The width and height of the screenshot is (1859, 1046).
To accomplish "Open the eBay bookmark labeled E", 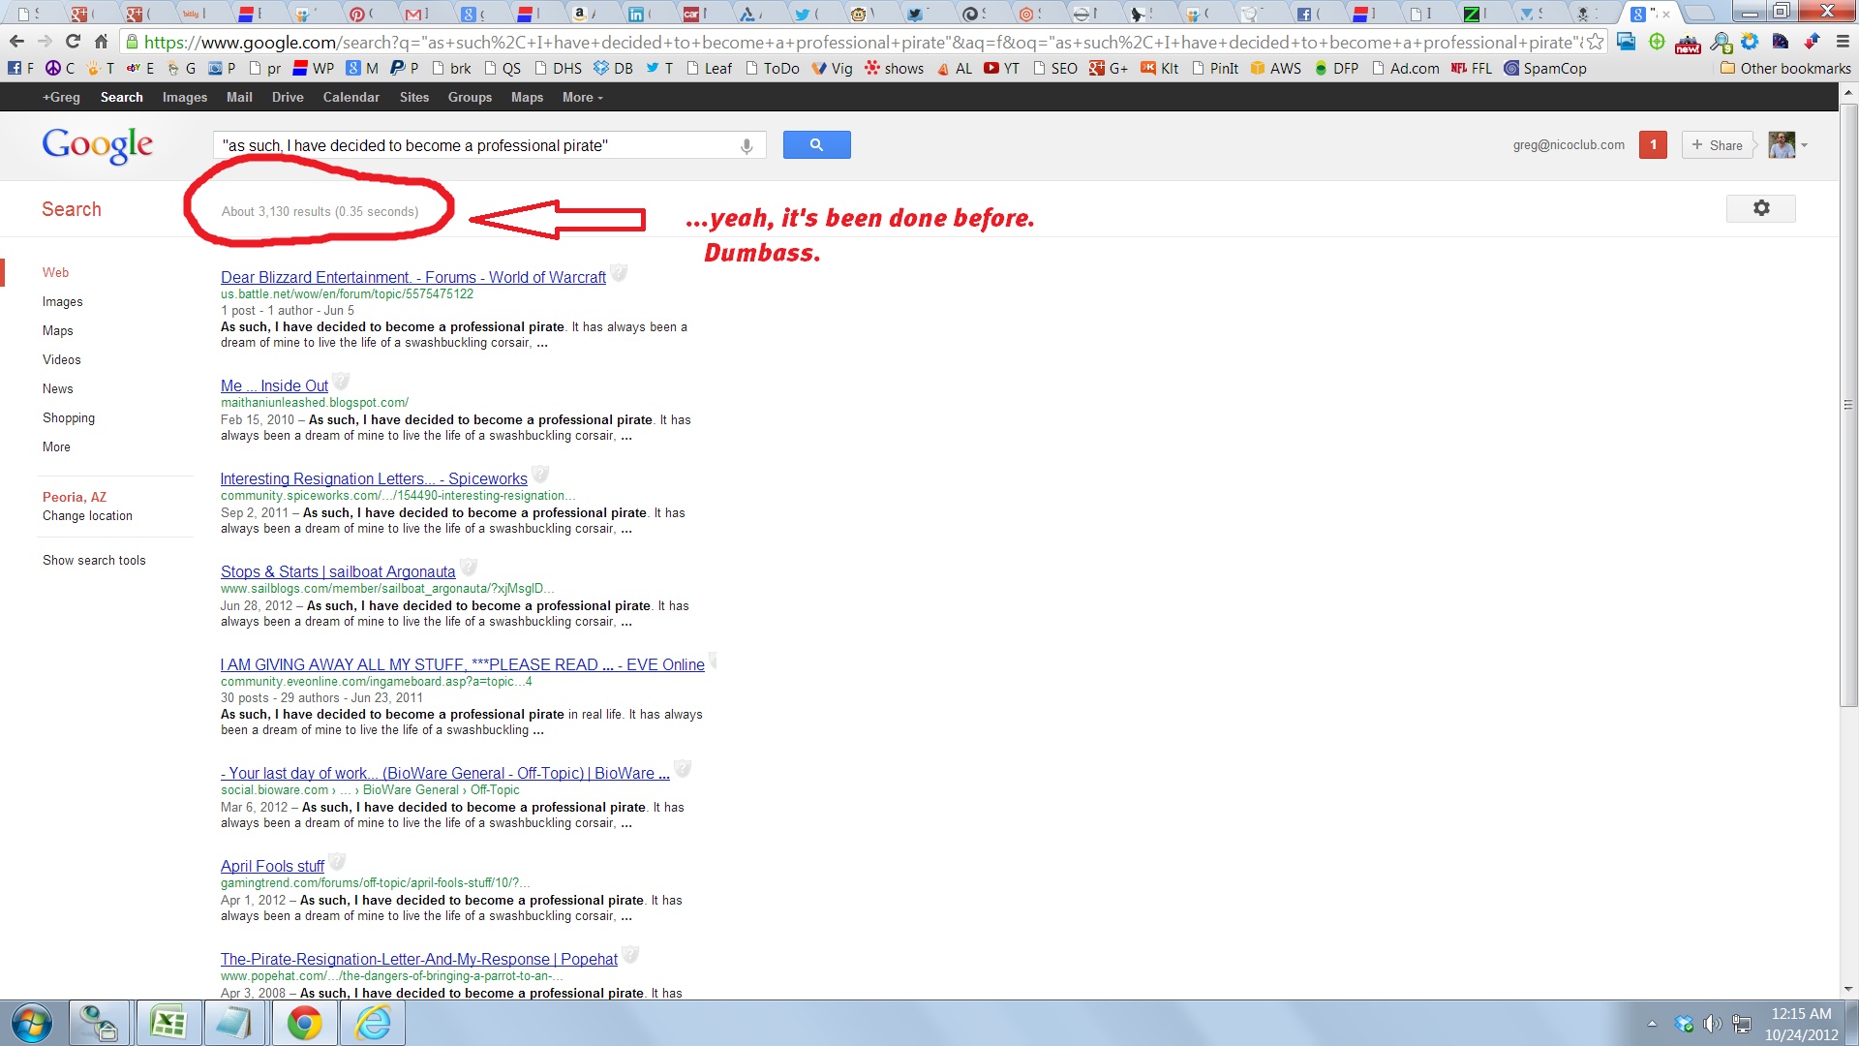I will point(139,69).
